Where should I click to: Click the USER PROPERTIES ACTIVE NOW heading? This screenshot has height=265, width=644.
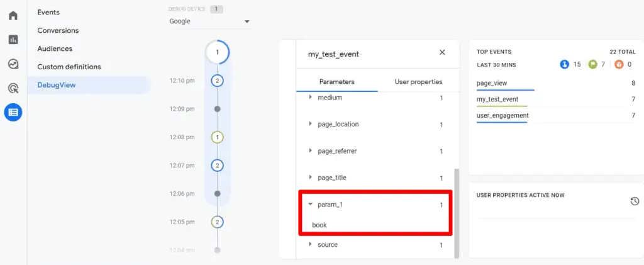tap(520, 195)
